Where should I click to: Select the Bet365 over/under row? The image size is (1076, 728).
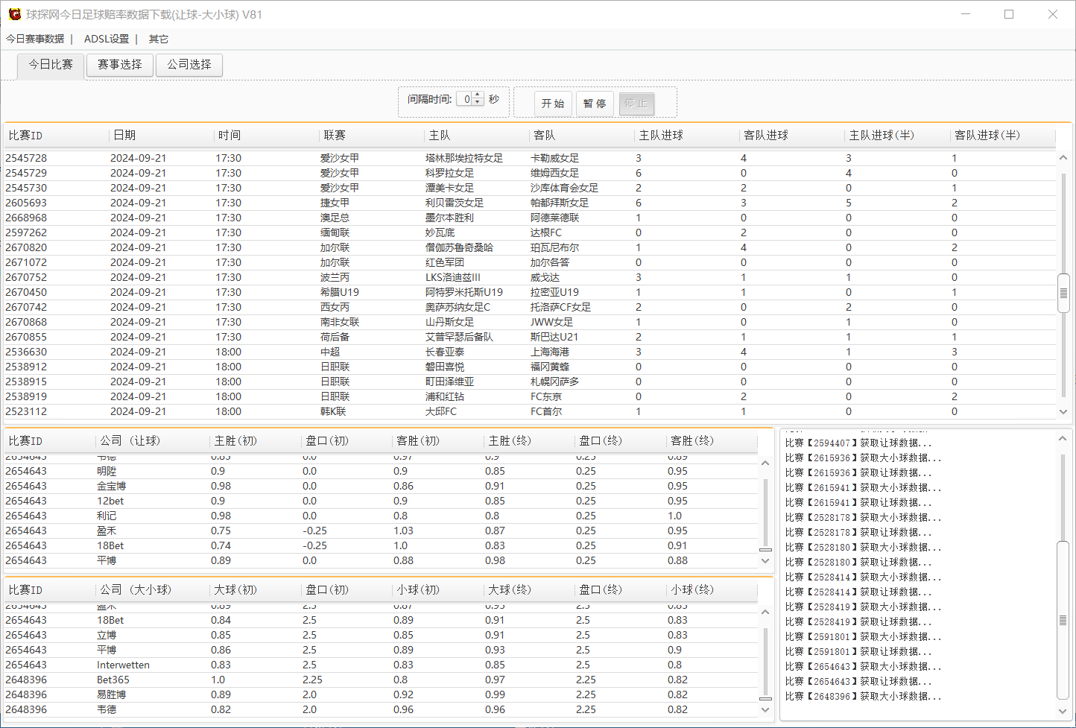(381, 680)
